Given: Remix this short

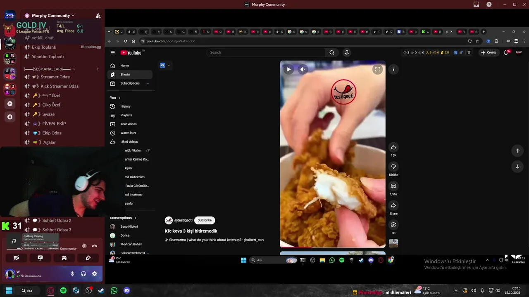Looking at the screenshot, I should 393,225.
